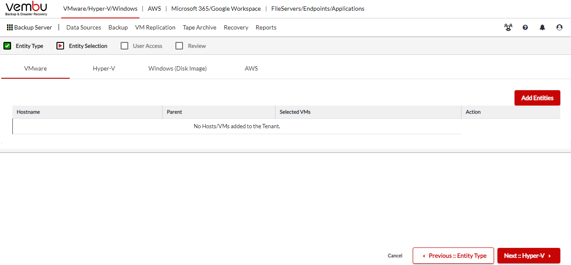The image size is (571, 265).
Task: Open the Reports menu
Action: (266, 27)
